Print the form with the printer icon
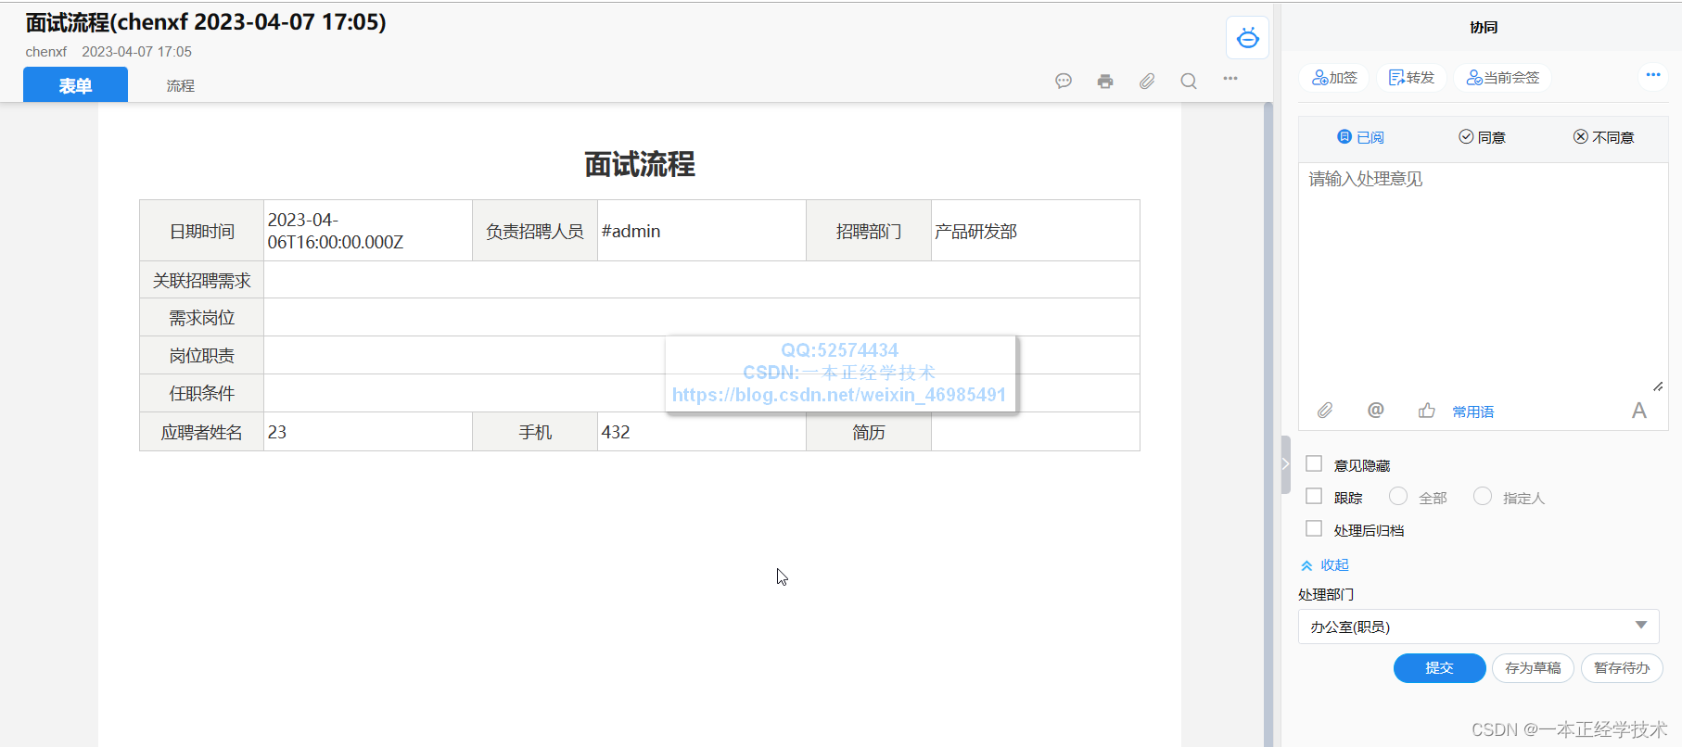Viewport: 1682px width, 747px height. [x=1105, y=81]
